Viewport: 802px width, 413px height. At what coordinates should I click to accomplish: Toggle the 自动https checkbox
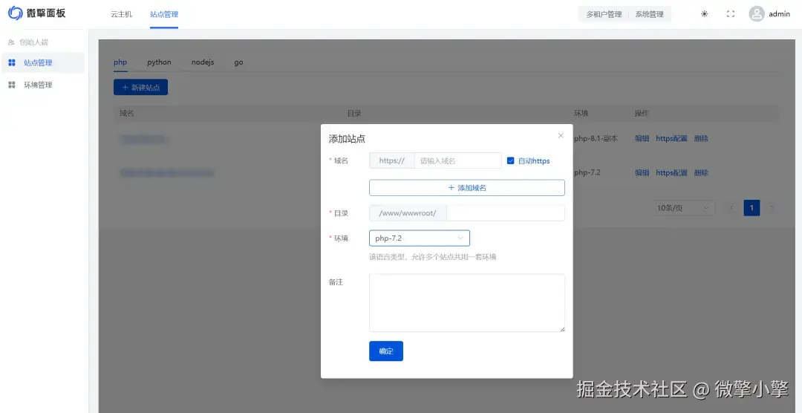(x=510, y=160)
